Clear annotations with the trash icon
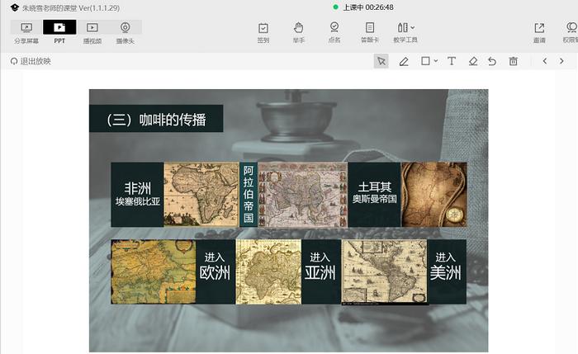 (513, 61)
